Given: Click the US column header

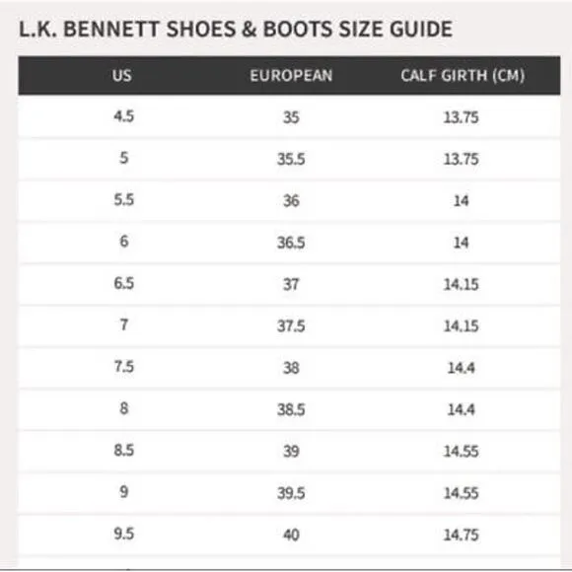Looking at the screenshot, I should [x=122, y=76].
